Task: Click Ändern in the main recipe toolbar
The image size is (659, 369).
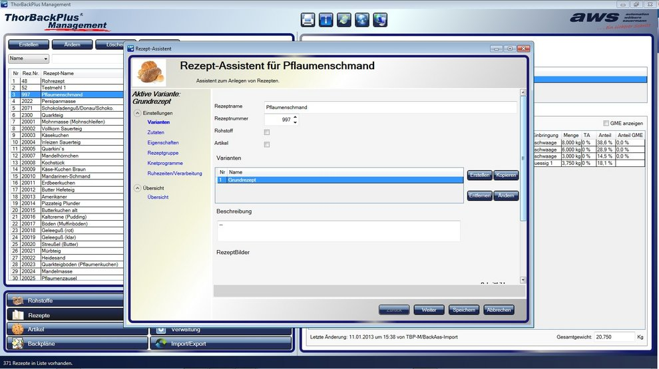Action: pyautogui.click(x=72, y=45)
